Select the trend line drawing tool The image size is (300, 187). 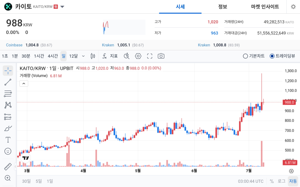pyautogui.click(x=8, y=82)
